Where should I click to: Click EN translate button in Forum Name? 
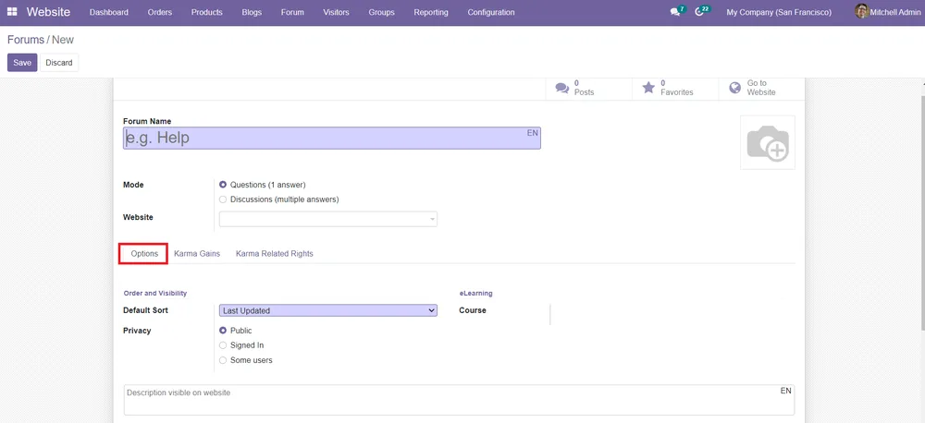[532, 133]
